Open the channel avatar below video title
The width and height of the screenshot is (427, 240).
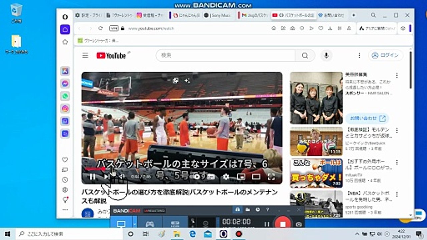(88, 213)
